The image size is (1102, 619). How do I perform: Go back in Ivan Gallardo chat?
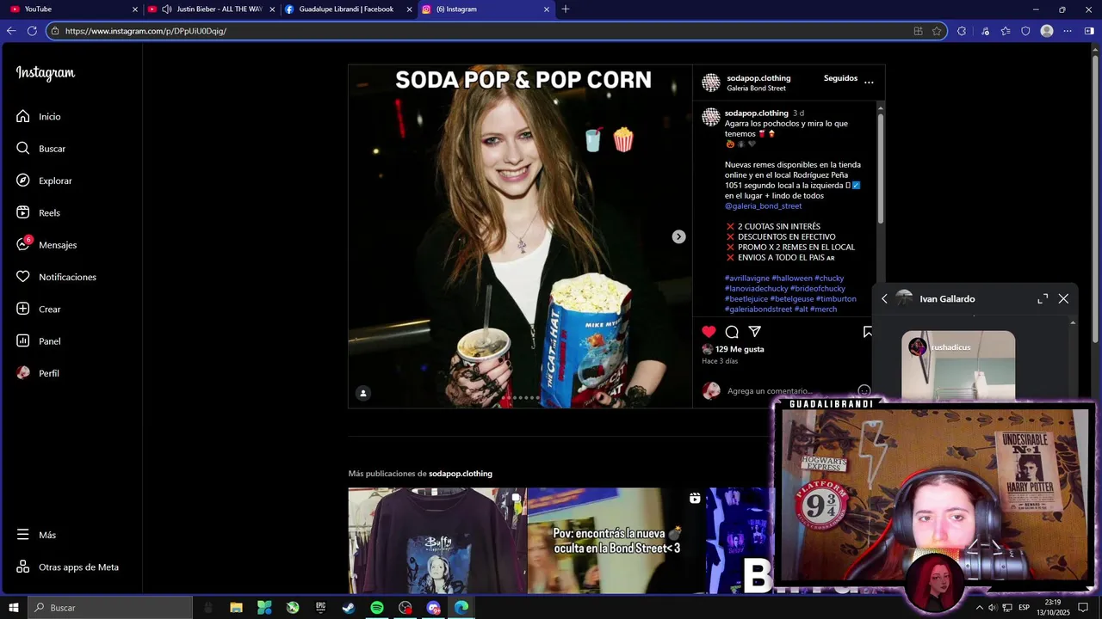point(884,299)
